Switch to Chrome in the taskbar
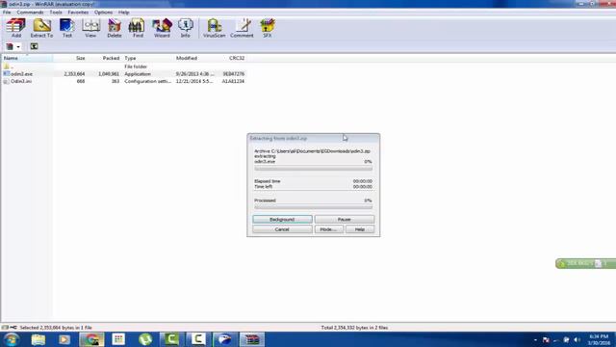This screenshot has width=616, height=347. (91, 339)
